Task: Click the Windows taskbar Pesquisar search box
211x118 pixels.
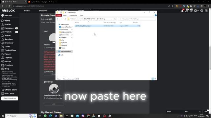Action: pos(21,116)
